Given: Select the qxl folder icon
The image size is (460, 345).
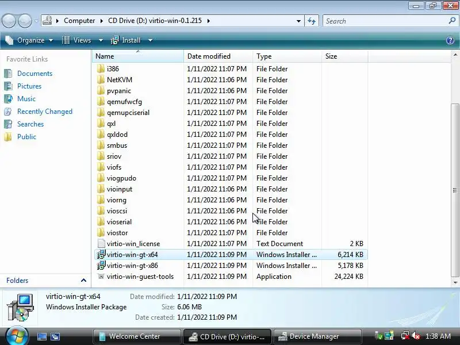Looking at the screenshot, I should tap(101, 123).
